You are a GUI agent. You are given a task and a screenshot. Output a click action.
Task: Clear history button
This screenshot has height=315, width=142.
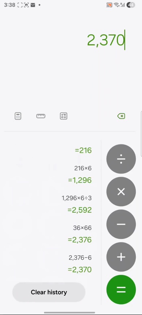click(49, 292)
